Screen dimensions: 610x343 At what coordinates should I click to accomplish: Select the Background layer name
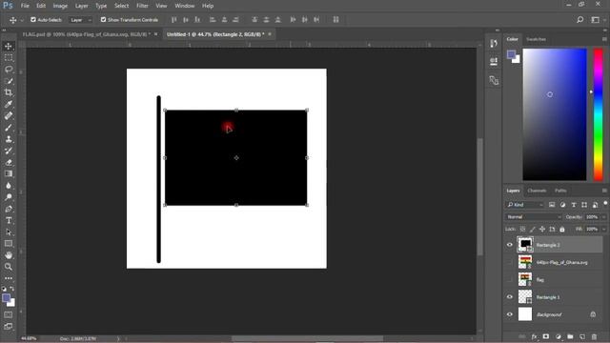(x=549, y=314)
